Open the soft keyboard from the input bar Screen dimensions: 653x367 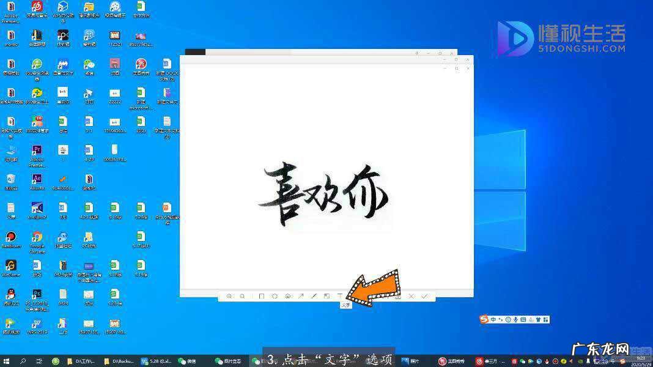click(523, 319)
